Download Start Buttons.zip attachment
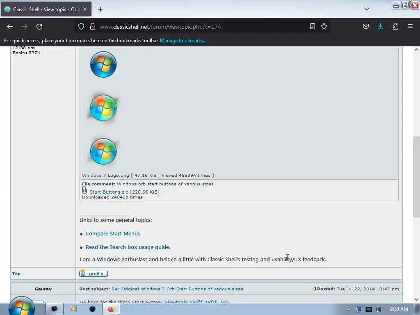The width and height of the screenshot is (420, 315). 109,192
